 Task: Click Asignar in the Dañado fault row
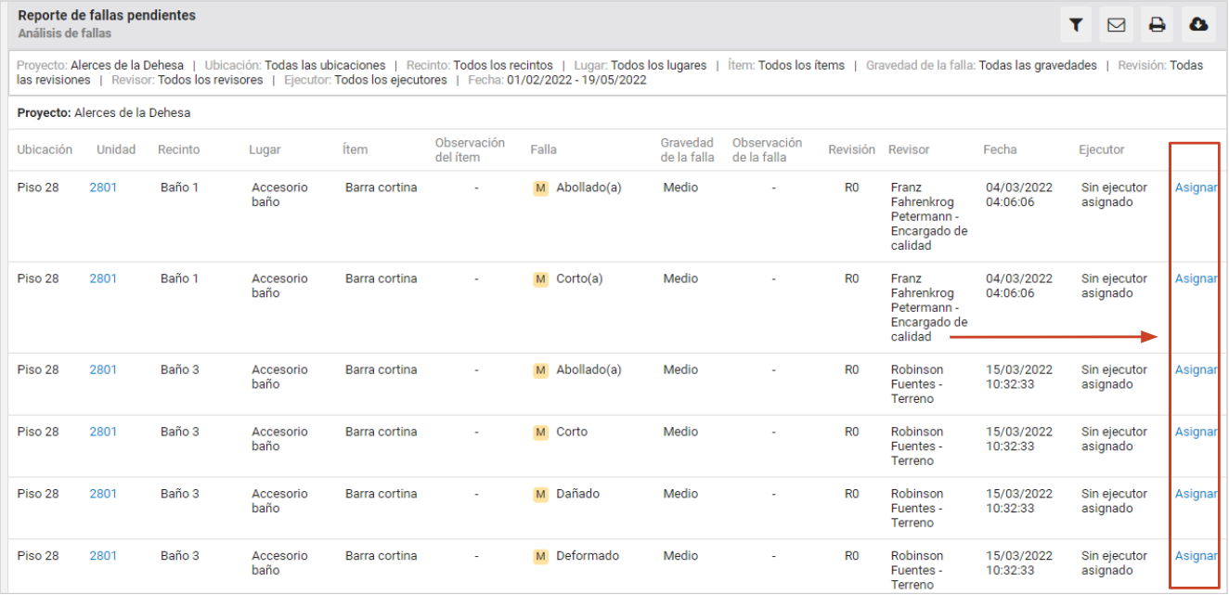[1196, 494]
